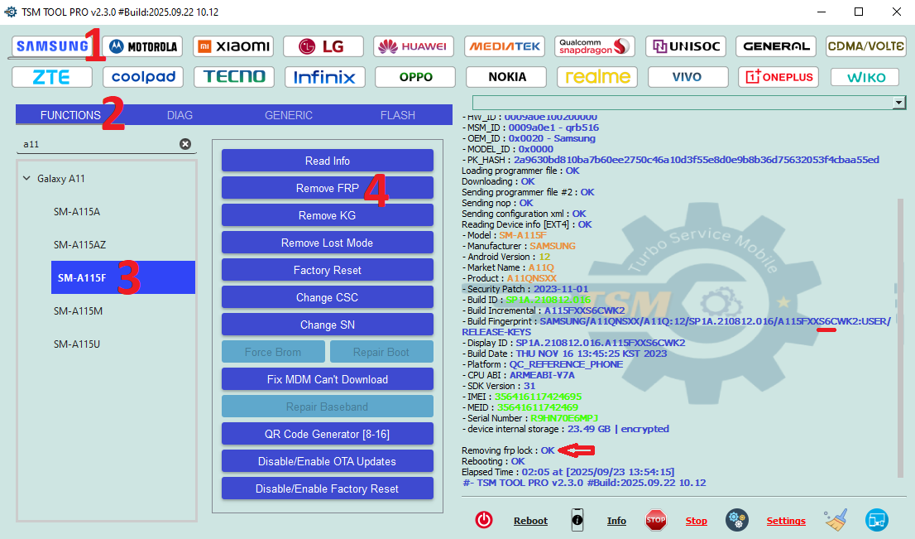The image size is (915, 539).
Task: Open the FLASH tab
Action: coord(397,115)
